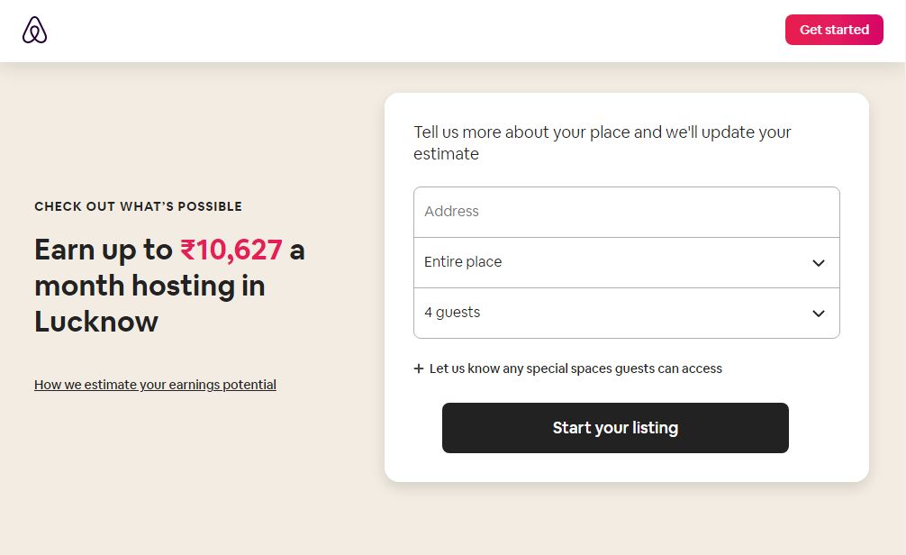Click the 'month hosting in' headline line
The image size is (906, 555).
point(149,286)
